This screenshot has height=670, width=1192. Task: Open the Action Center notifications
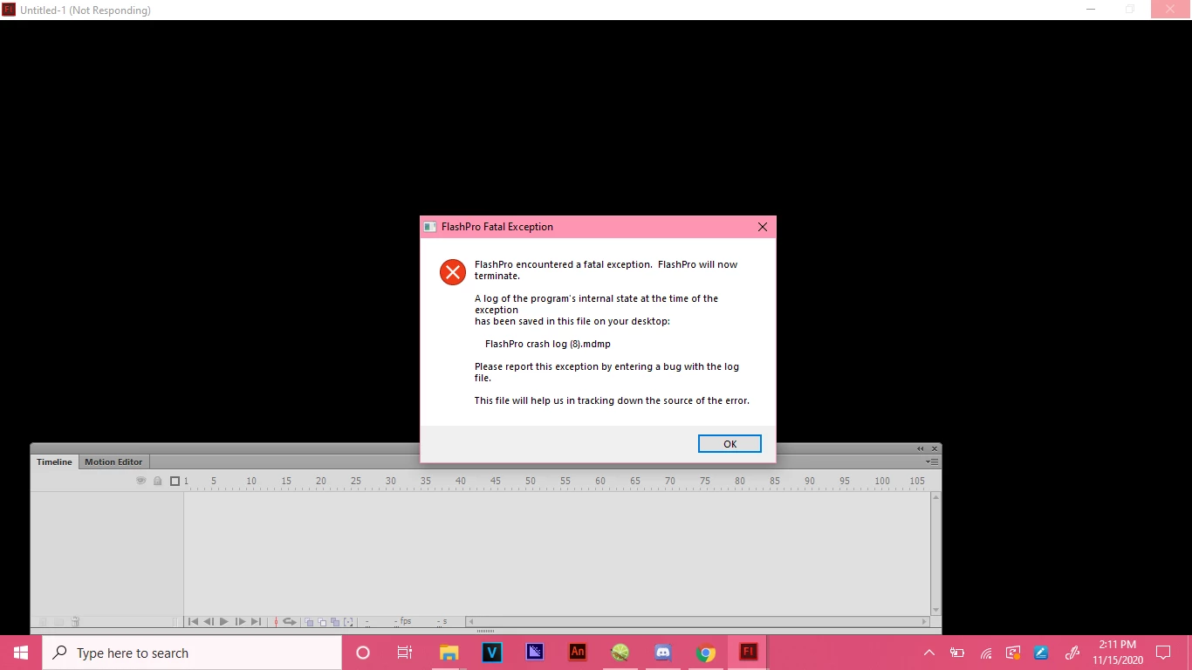(1163, 653)
